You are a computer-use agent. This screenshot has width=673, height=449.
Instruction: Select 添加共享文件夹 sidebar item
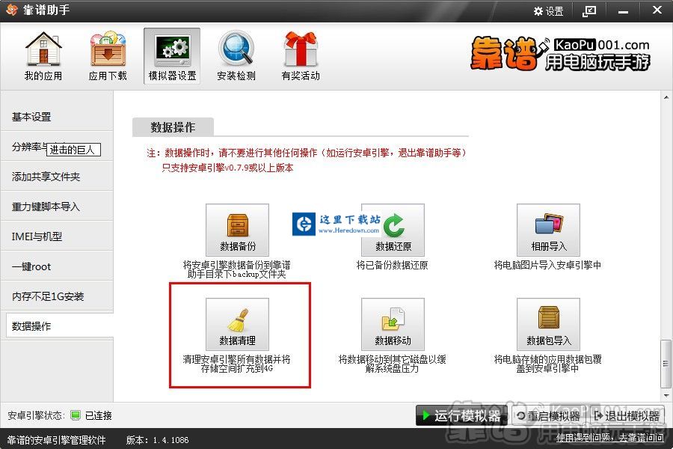tap(57, 177)
